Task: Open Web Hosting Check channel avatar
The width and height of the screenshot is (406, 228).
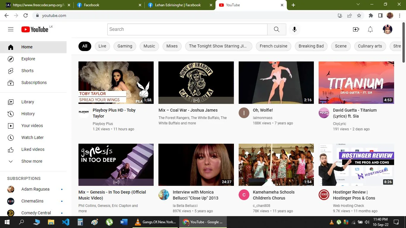Action: [x=324, y=195]
